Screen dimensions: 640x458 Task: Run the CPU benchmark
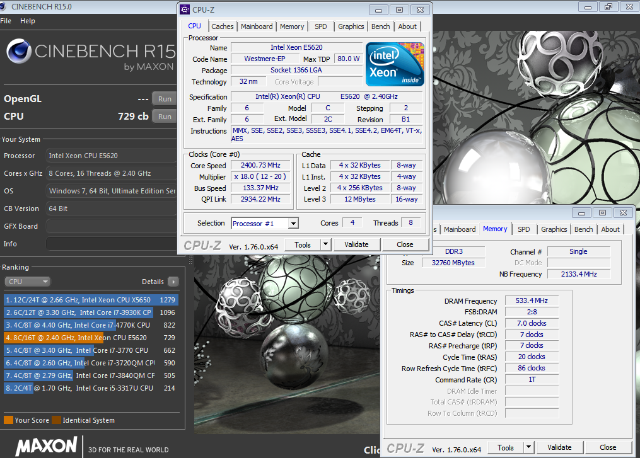pyautogui.click(x=165, y=117)
